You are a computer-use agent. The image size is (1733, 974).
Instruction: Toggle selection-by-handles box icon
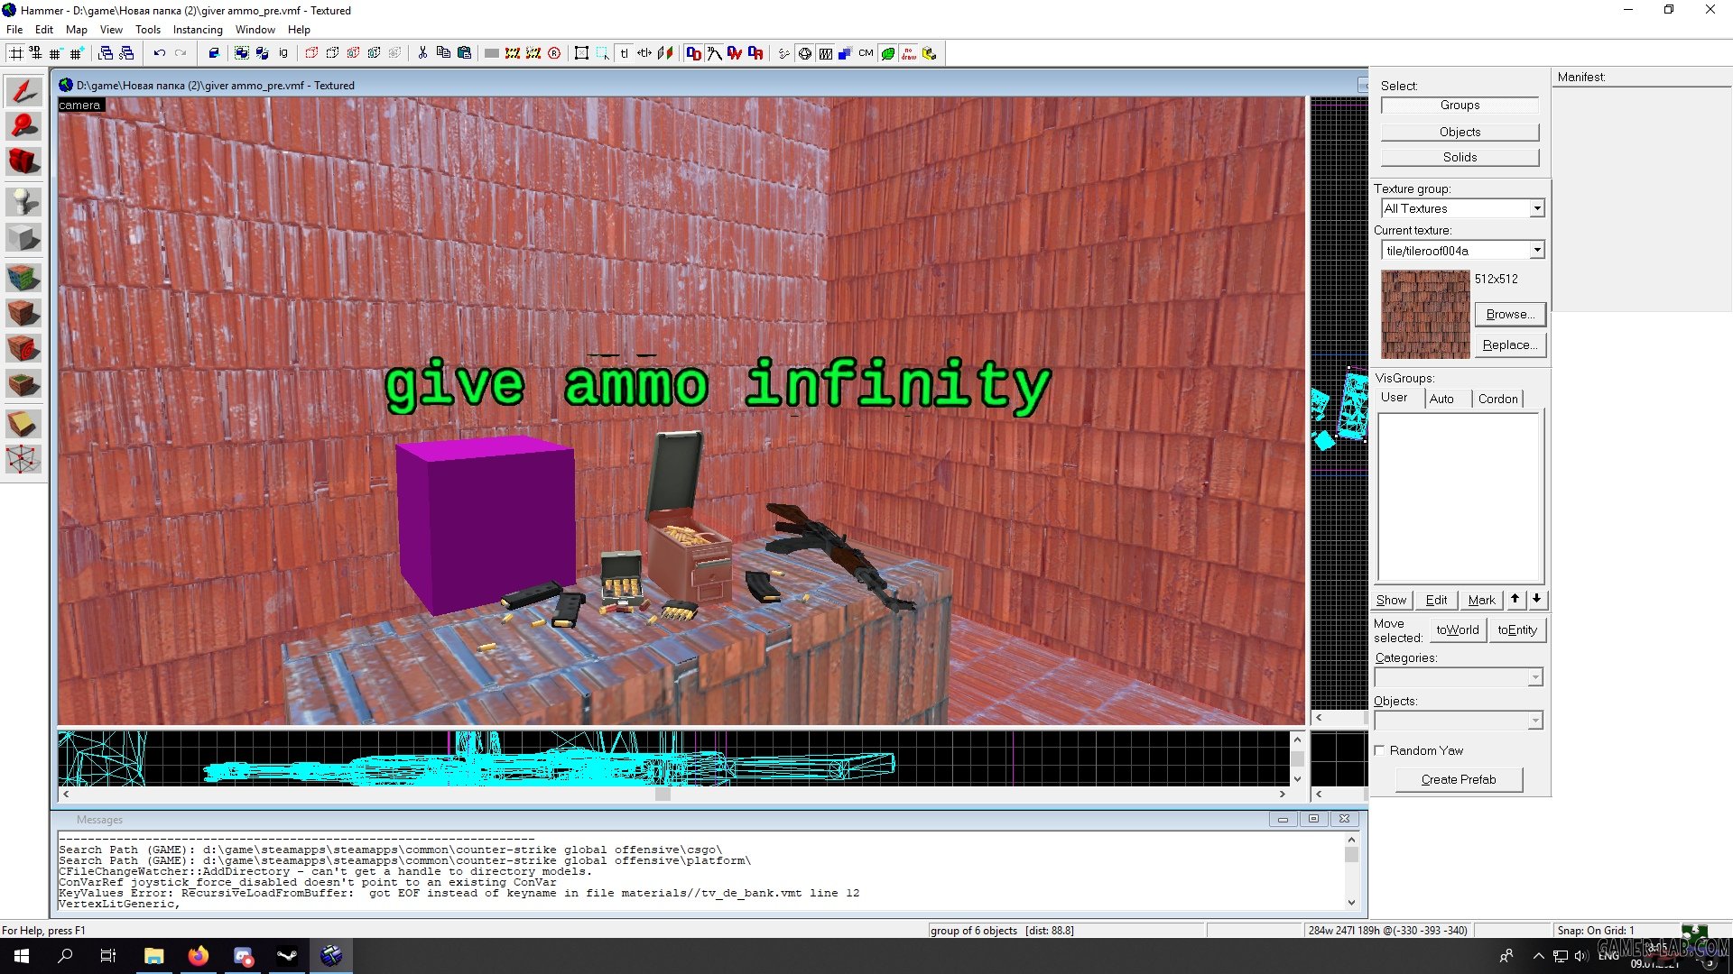point(582,53)
